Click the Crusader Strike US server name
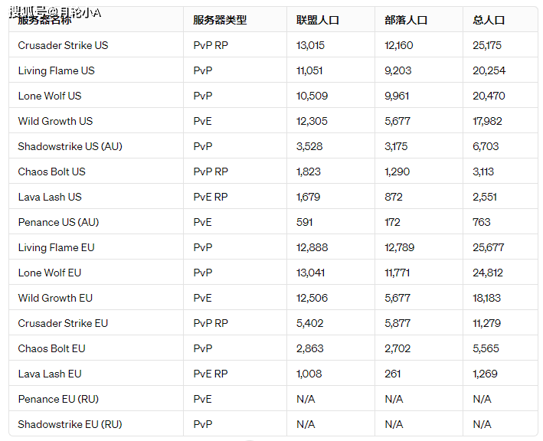The height and width of the screenshot is (441, 543). [x=63, y=45]
